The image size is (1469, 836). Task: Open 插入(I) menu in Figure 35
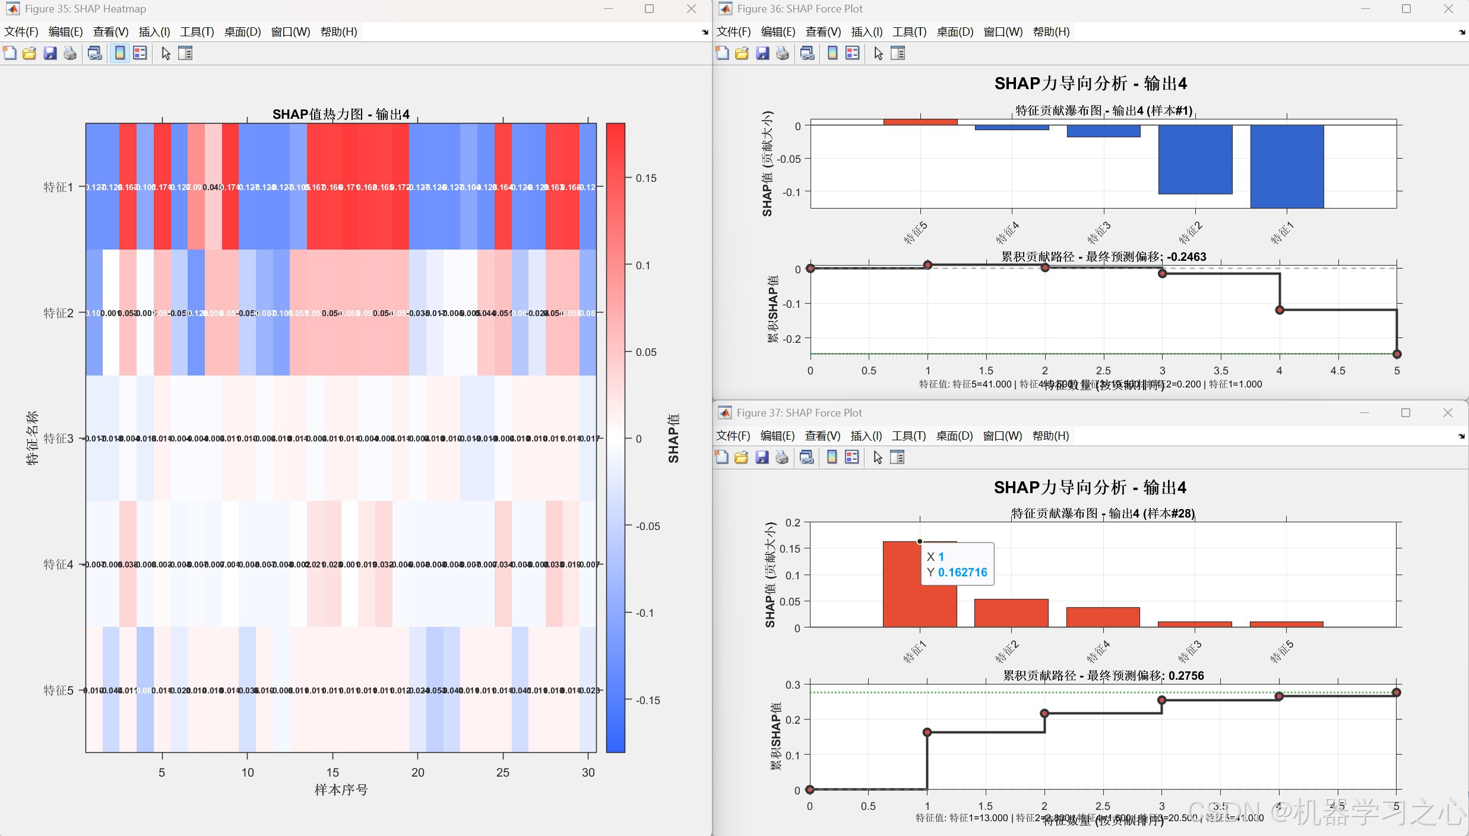[x=154, y=32]
